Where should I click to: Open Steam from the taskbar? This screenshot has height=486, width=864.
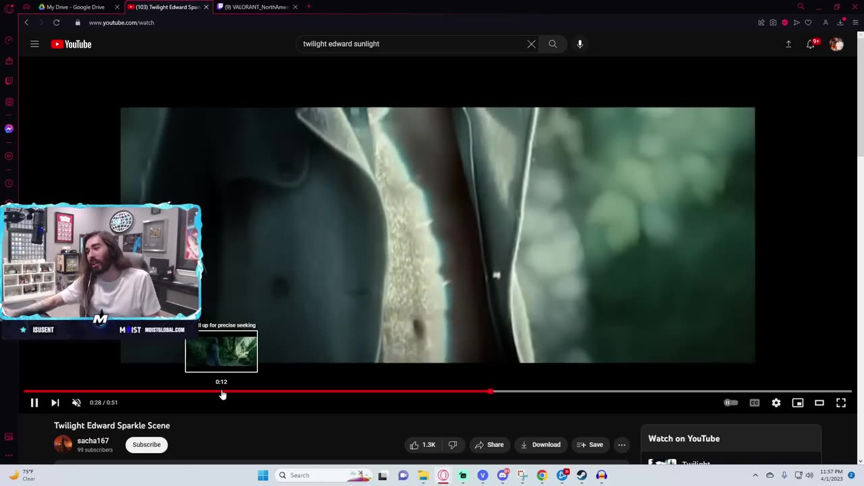tap(581, 475)
